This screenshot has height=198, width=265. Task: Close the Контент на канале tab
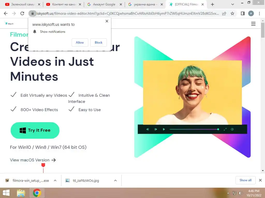click(x=80, y=4)
